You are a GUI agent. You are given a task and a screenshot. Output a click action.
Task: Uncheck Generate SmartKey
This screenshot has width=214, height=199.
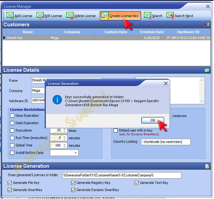pos(10,190)
